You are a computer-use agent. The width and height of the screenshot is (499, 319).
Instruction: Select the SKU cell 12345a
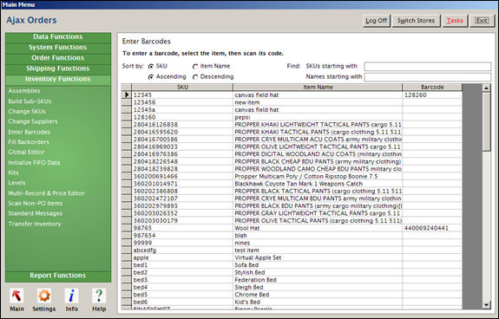(182, 109)
